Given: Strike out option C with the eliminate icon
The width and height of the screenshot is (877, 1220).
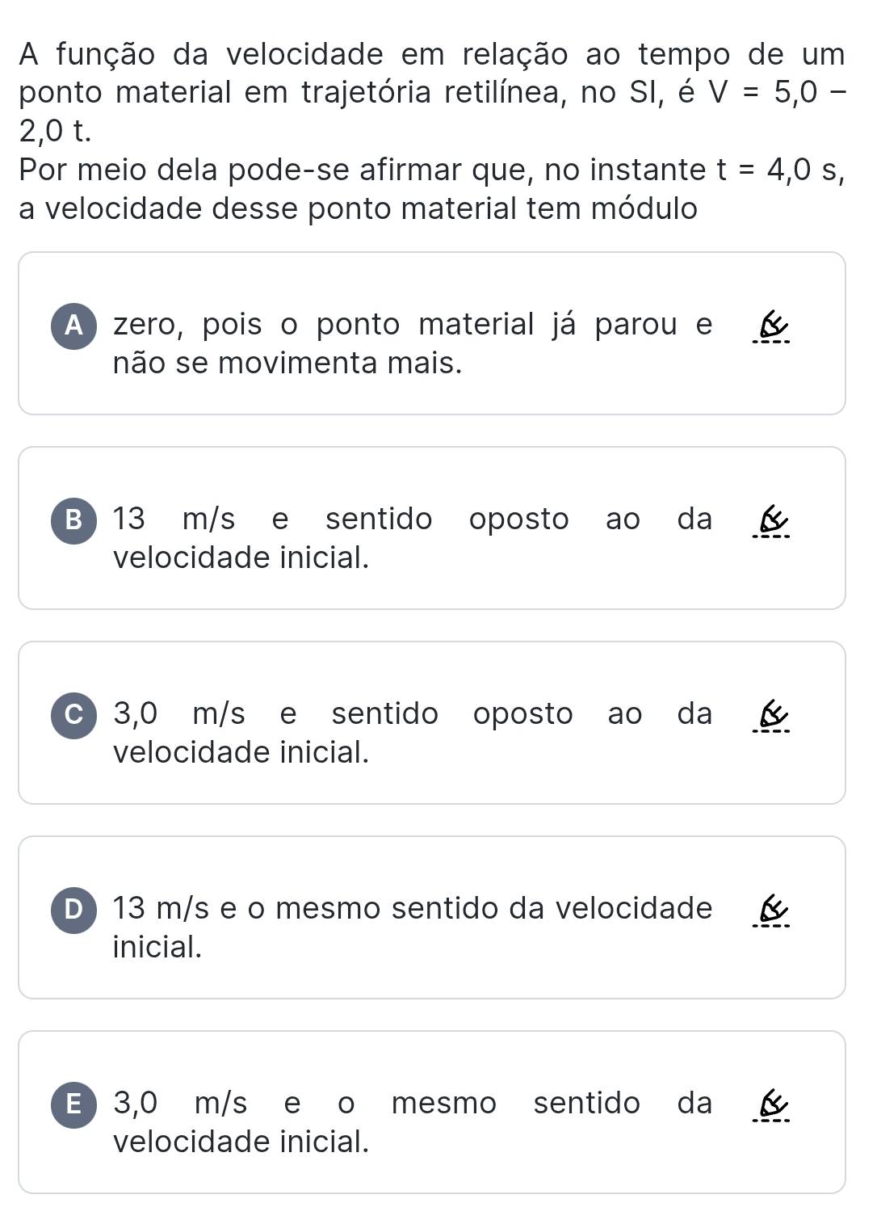Looking at the screenshot, I should 771,717.
